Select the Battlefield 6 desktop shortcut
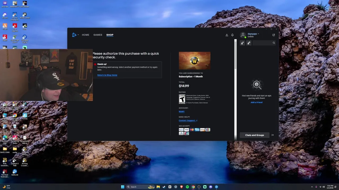 [15, 4]
